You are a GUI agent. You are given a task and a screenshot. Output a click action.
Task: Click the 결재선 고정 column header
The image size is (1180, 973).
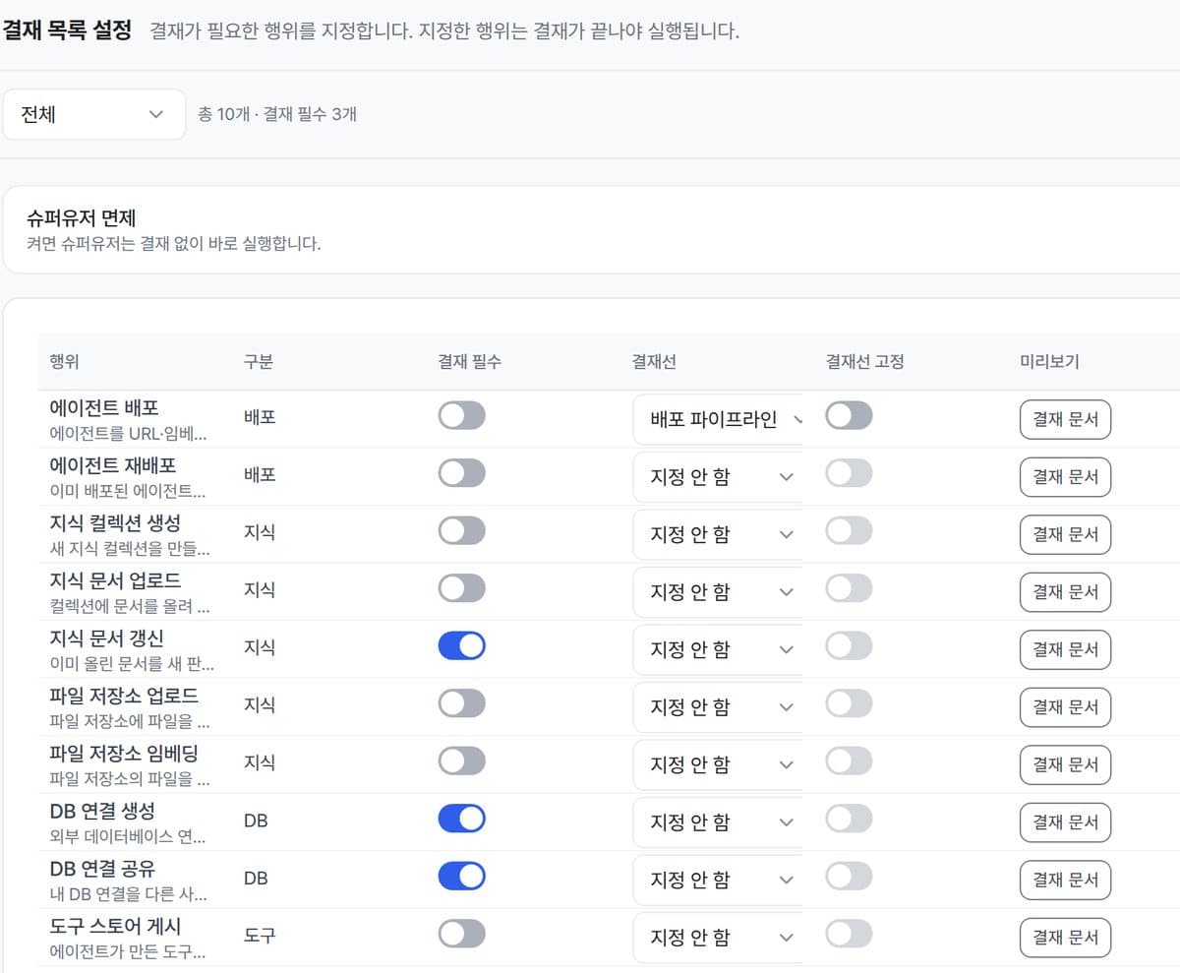pyautogui.click(x=864, y=362)
